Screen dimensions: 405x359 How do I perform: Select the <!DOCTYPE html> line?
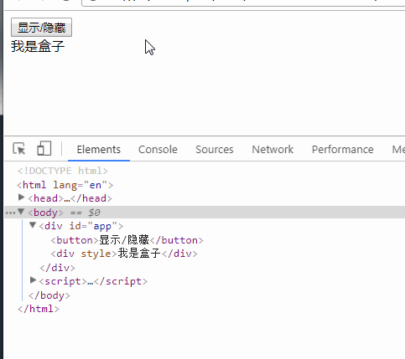(63, 171)
